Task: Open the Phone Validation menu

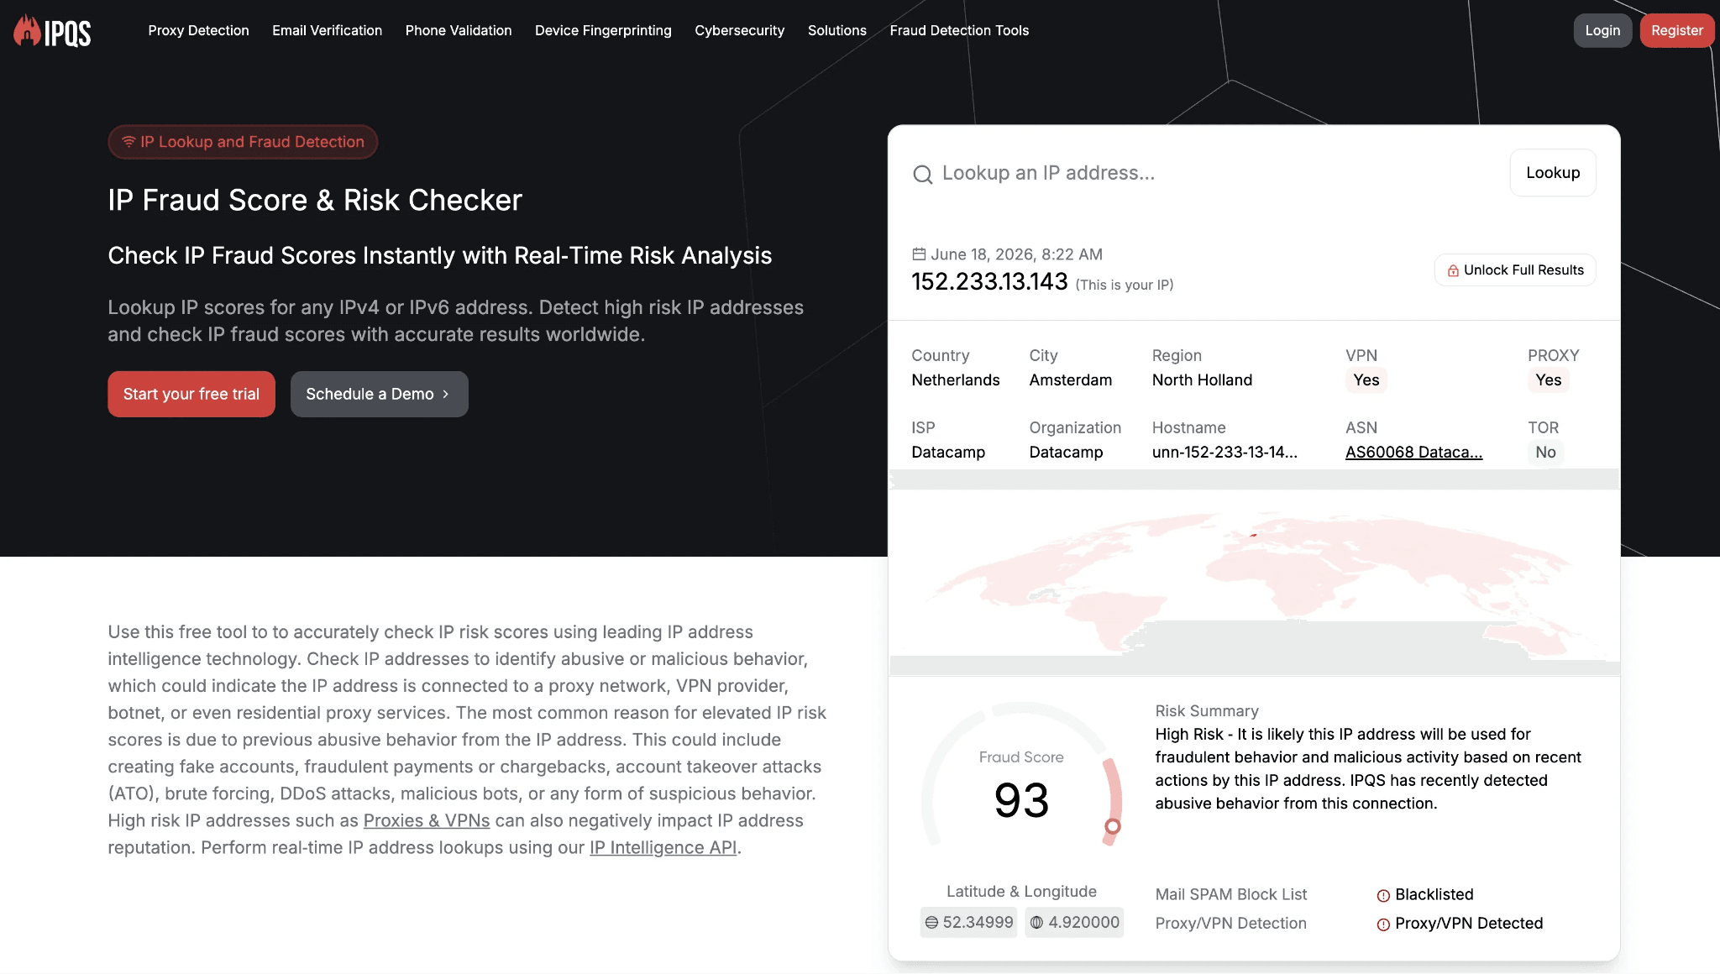Action: (459, 30)
